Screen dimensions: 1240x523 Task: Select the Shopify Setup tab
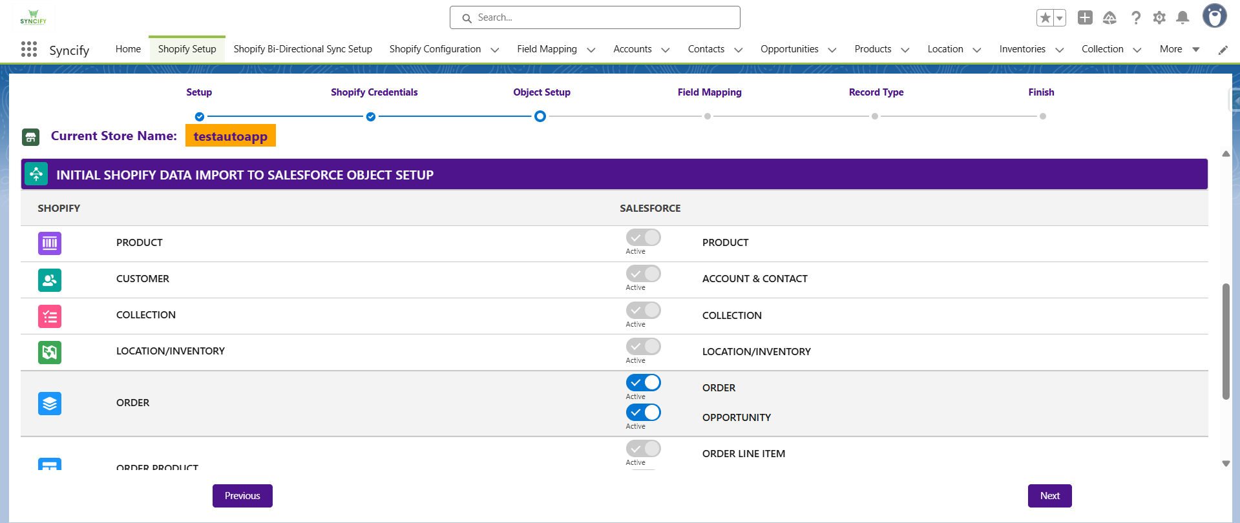pos(187,49)
